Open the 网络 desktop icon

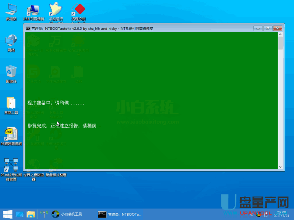11,41
